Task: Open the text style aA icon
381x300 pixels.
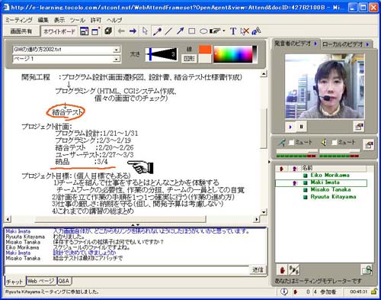Action: click(256, 31)
